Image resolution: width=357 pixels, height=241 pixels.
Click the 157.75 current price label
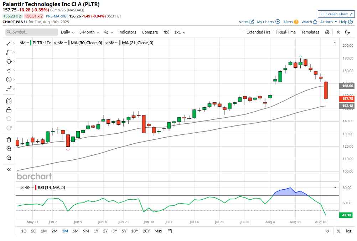[x=347, y=99]
